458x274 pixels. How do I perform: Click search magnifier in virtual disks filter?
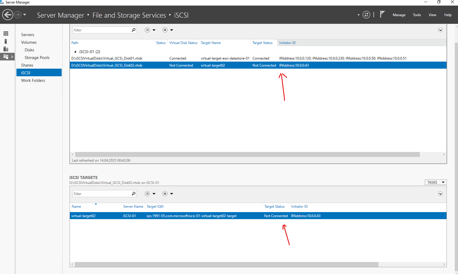(x=134, y=30)
